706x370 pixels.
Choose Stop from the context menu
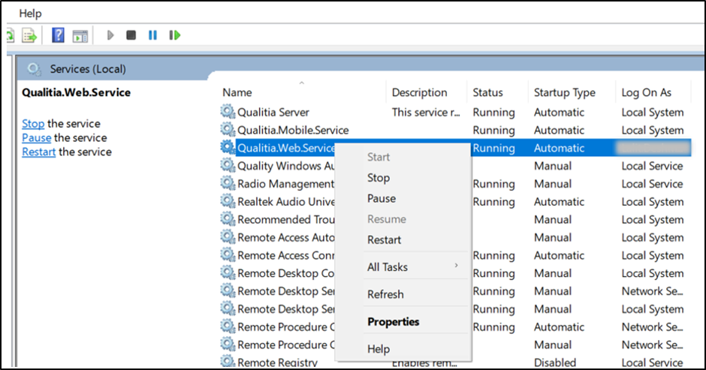[x=379, y=178]
